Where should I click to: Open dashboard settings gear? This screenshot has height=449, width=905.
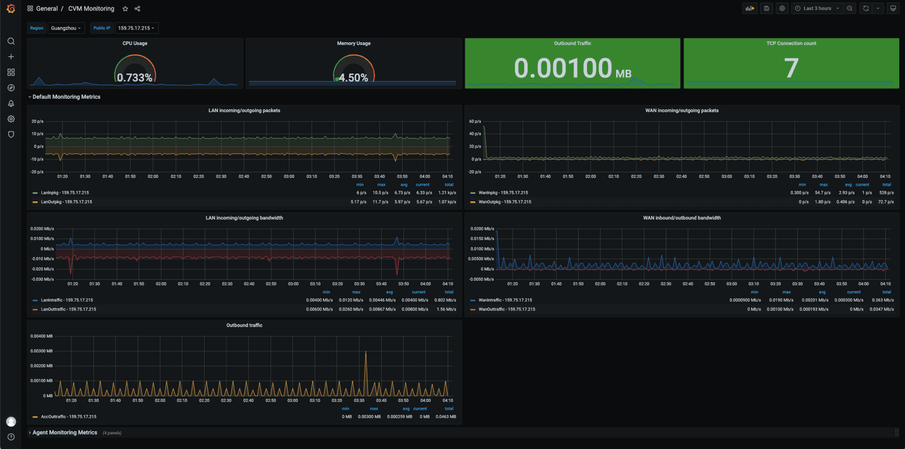(x=782, y=8)
